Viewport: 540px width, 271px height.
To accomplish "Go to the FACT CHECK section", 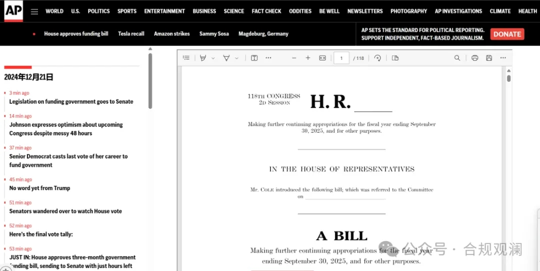I will pyautogui.click(x=266, y=11).
